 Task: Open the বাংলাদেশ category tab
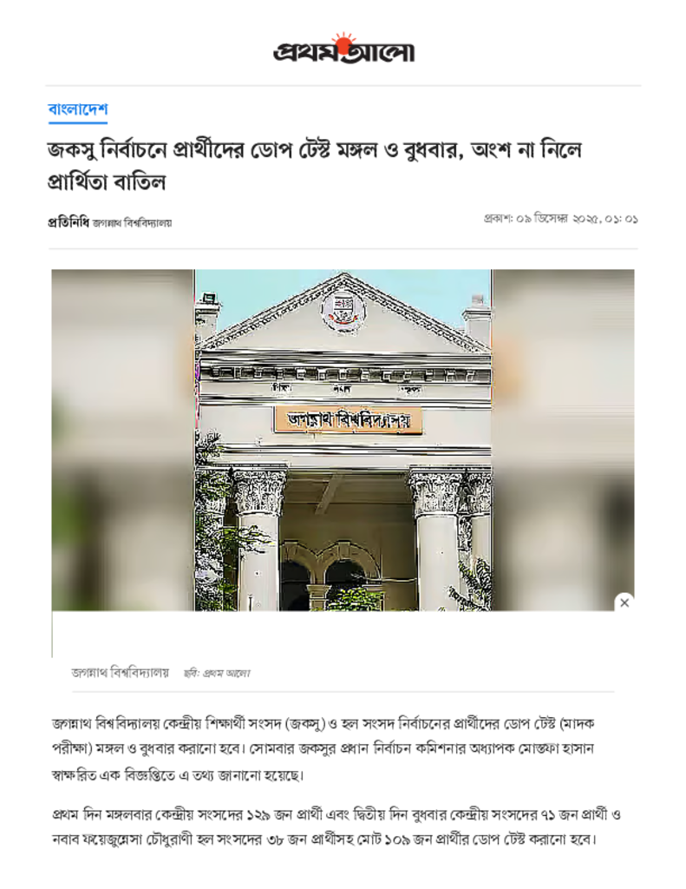click(77, 109)
